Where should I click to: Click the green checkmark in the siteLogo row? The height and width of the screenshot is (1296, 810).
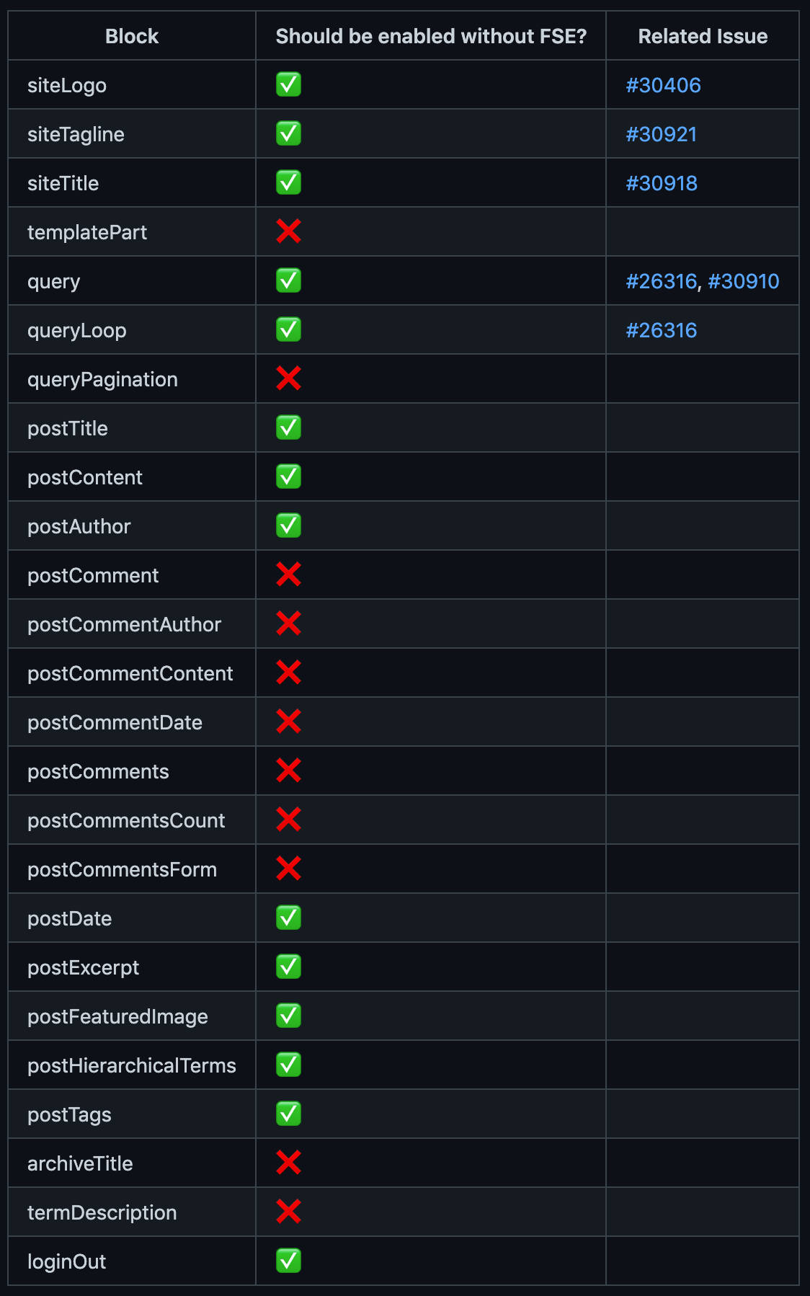tap(288, 85)
